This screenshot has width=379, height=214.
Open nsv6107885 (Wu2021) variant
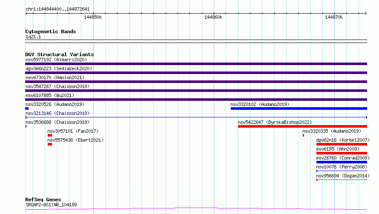click(x=50, y=95)
